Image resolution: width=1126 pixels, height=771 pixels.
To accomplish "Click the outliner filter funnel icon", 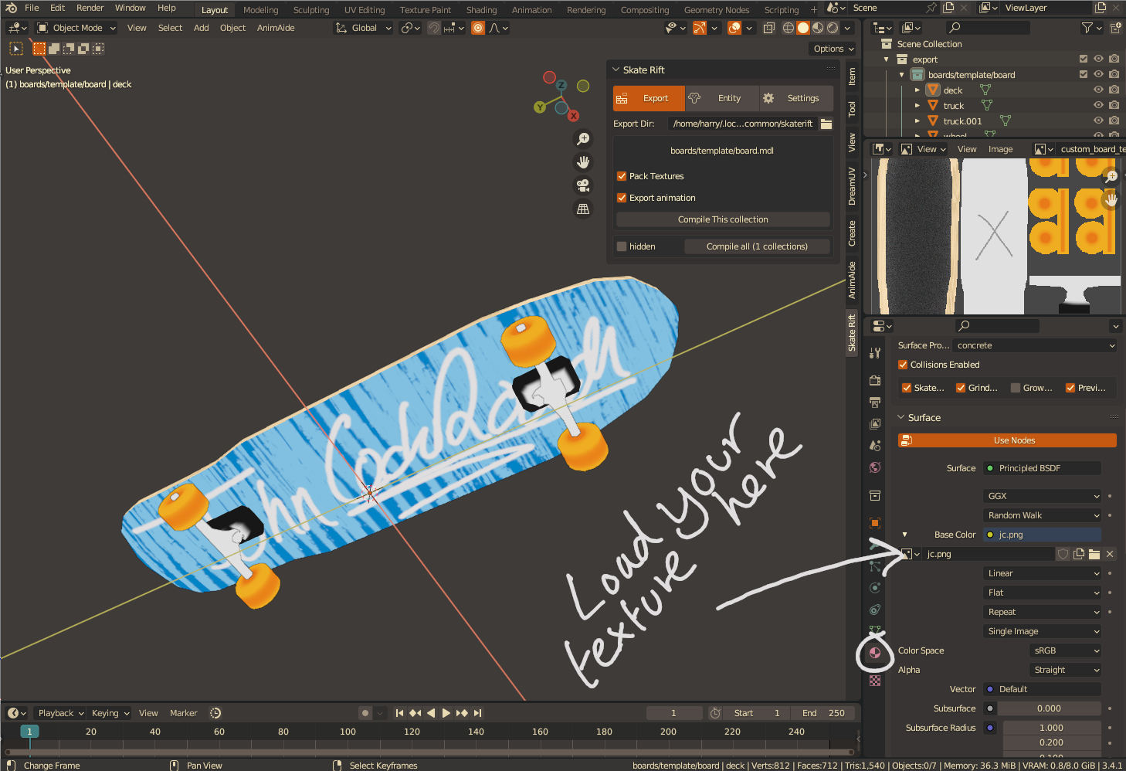I will (x=1087, y=28).
